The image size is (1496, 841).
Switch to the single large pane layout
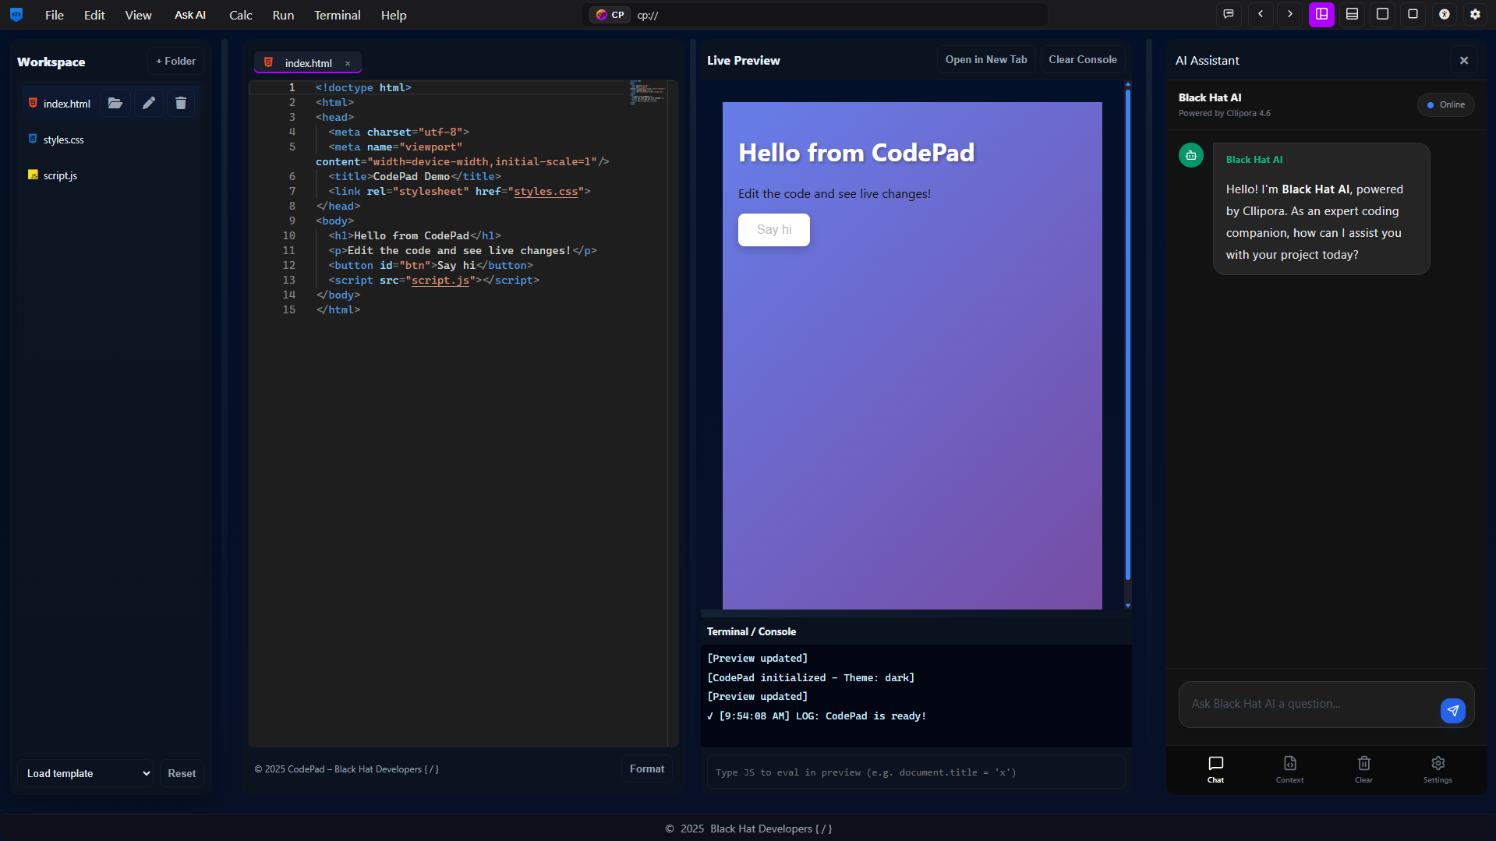(1382, 14)
